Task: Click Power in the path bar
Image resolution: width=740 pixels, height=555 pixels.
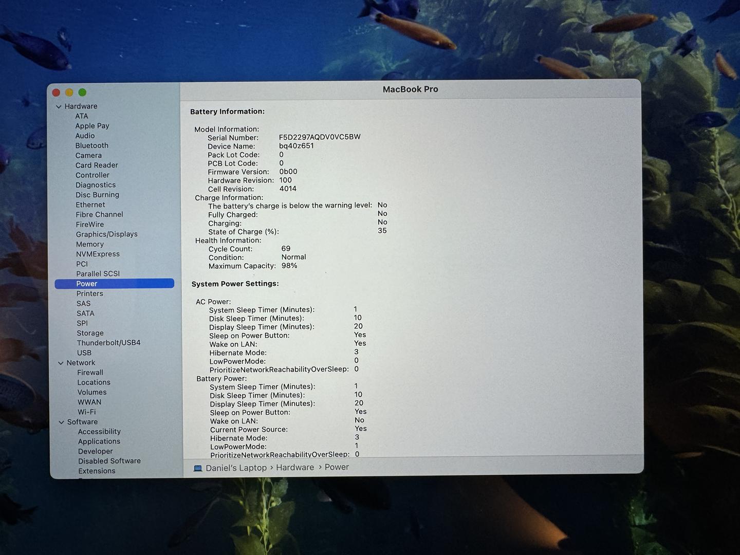Action: 337,467
